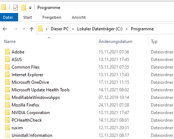Click date 12.11.2021 20:31 of ruxim
Image resolution: width=174 pixels, height=139 pixels.
(x=114, y=128)
